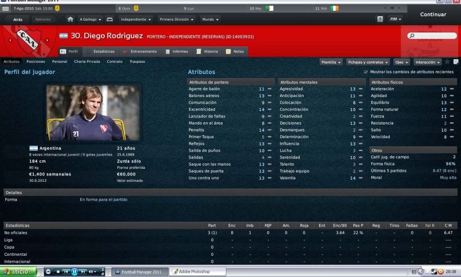Skip to next track in taskbar player

[83, 272]
